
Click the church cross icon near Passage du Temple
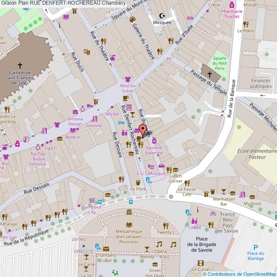209,75
